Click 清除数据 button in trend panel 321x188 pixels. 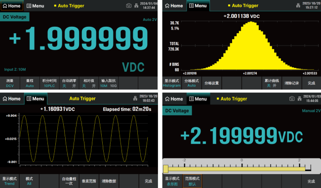[109, 181]
